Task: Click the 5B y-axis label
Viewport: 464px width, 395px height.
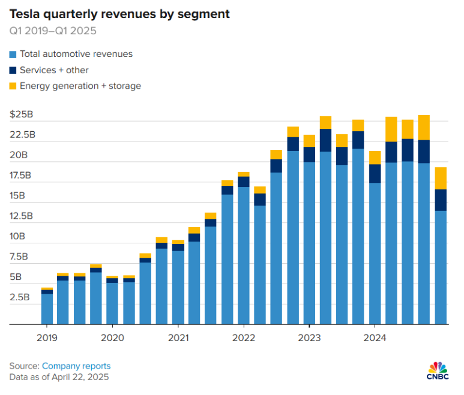Action: tap(16, 277)
